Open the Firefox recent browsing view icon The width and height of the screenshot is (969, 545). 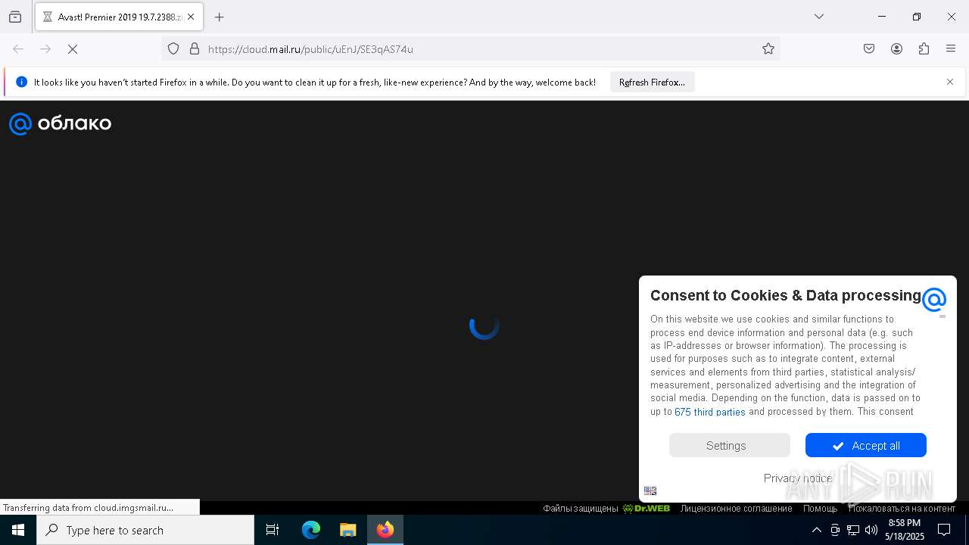[x=15, y=17]
